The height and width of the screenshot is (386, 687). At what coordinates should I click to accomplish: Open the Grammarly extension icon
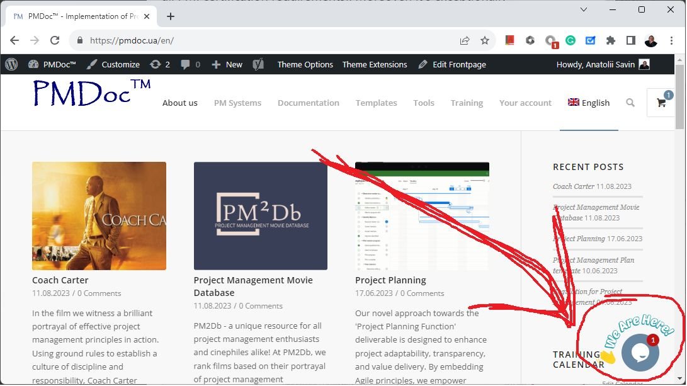click(x=571, y=40)
